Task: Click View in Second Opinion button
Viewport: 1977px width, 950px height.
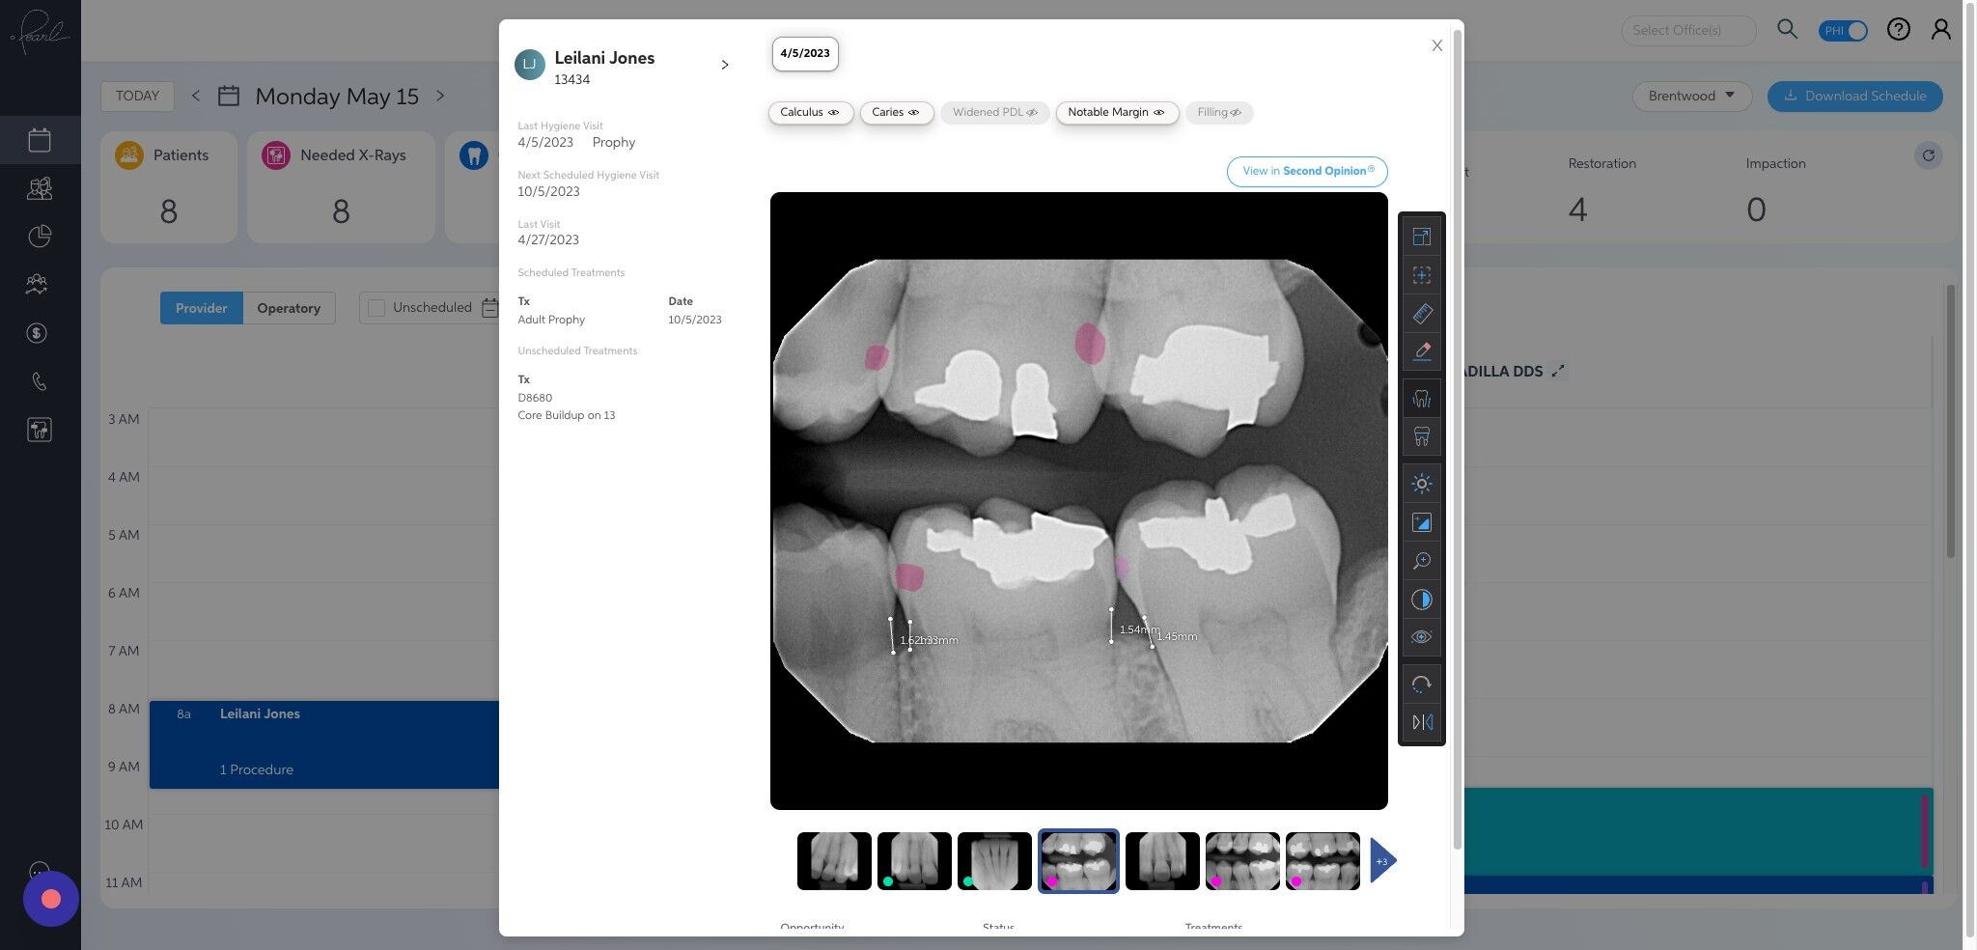Action: (x=1307, y=171)
